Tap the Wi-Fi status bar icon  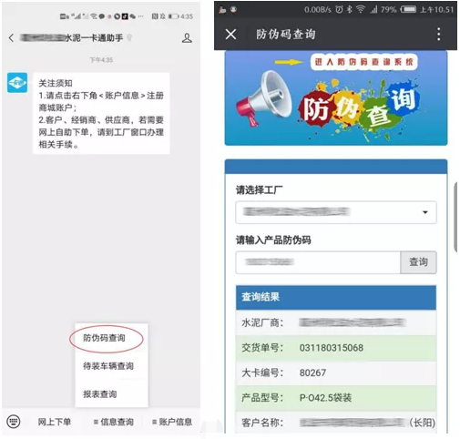360,10
